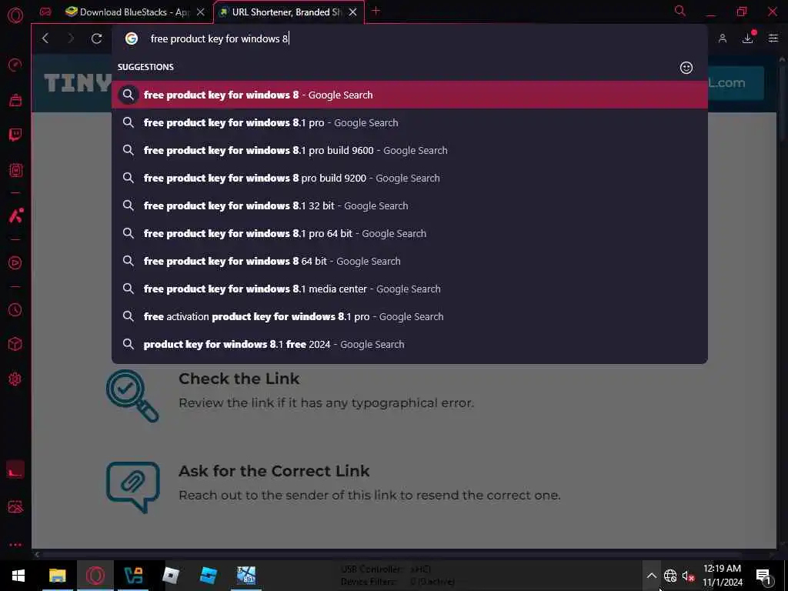Click the smiley feedback icon in suggestions
This screenshot has height=591, width=788.
click(686, 68)
